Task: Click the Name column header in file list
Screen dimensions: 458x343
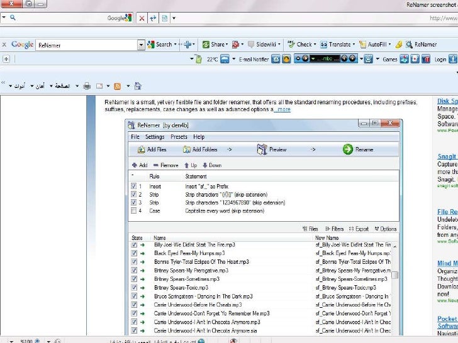Action: click(x=160, y=238)
